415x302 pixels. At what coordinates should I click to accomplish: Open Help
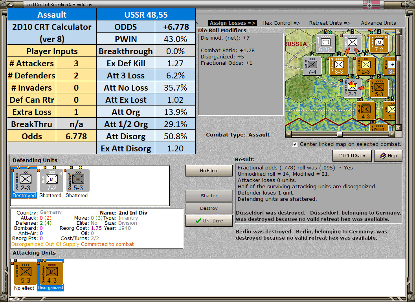(x=388, y=156)
